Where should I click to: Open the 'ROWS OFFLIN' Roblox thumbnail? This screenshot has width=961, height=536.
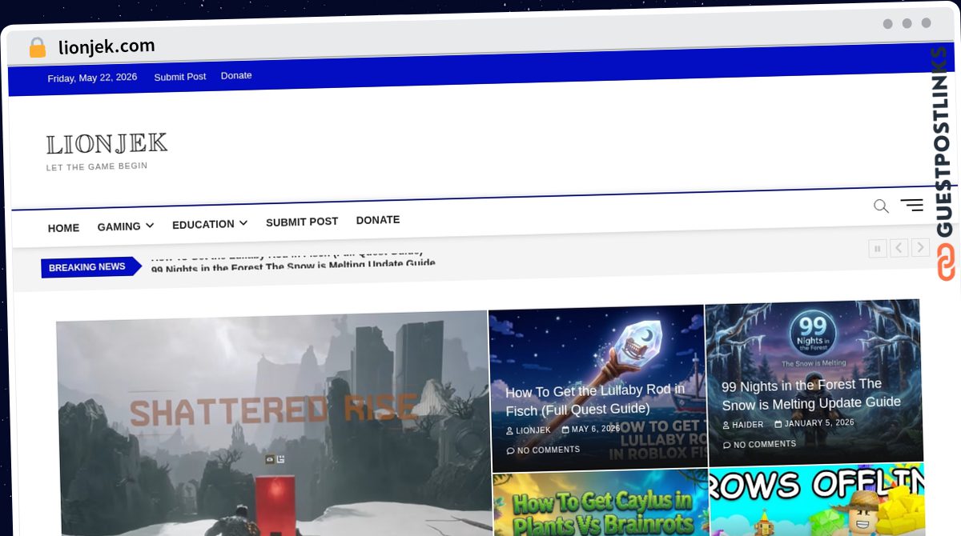818,500
